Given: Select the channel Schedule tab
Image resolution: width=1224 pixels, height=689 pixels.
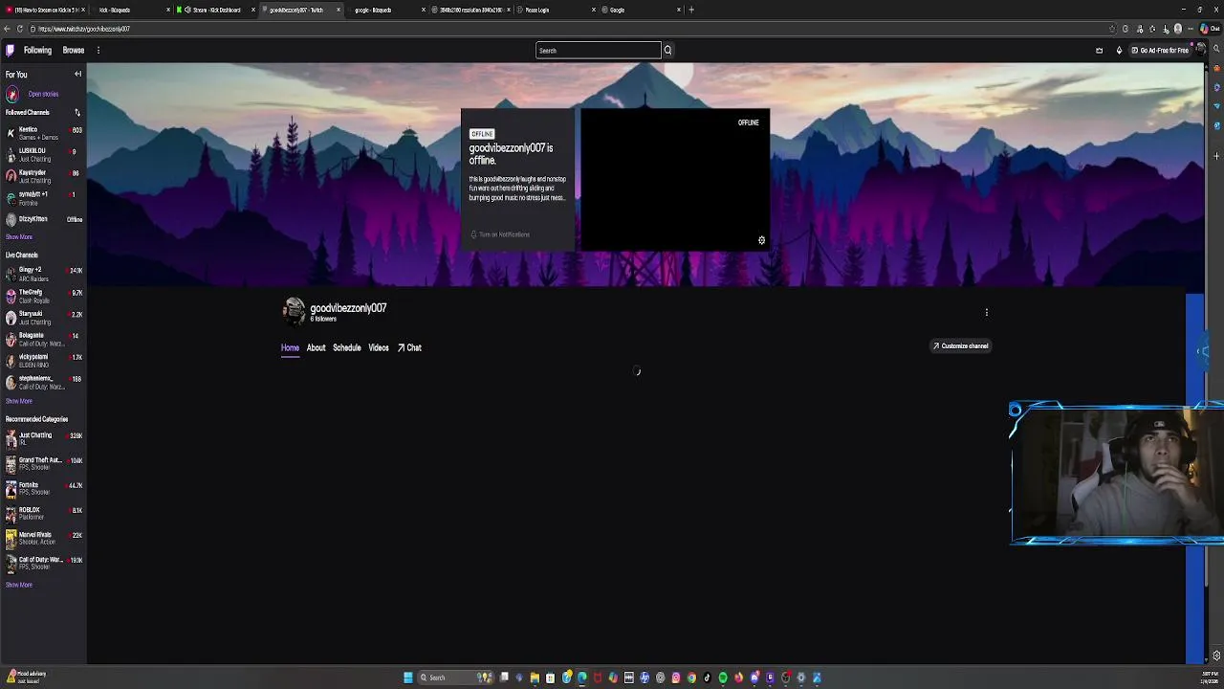Looking at the screenshot, I should [346, 348].
